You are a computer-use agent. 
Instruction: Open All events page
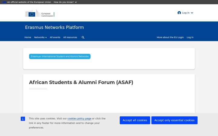click(55, 37)
